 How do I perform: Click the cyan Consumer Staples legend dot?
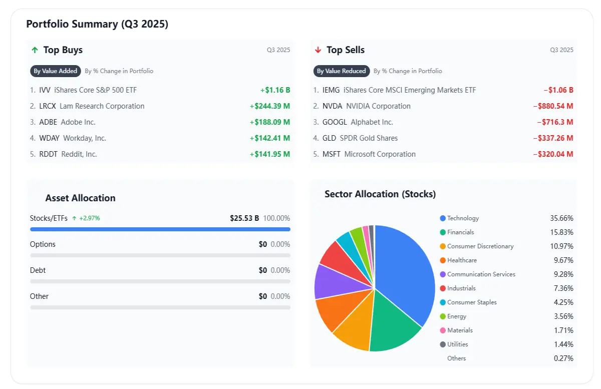pyautogui.click(x=443, y=302)
